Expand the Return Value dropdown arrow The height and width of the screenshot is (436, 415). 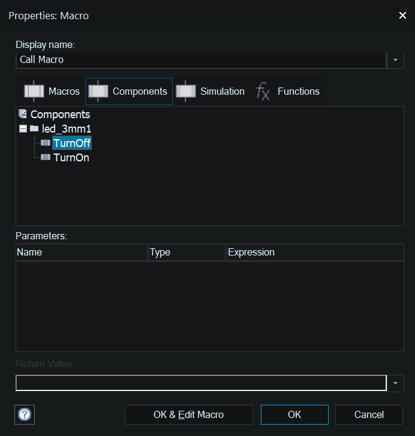click(x=395, y=383)
